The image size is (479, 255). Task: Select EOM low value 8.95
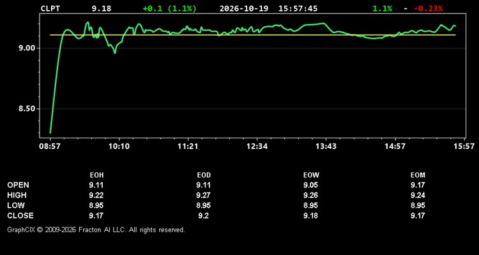pos(418,205)
